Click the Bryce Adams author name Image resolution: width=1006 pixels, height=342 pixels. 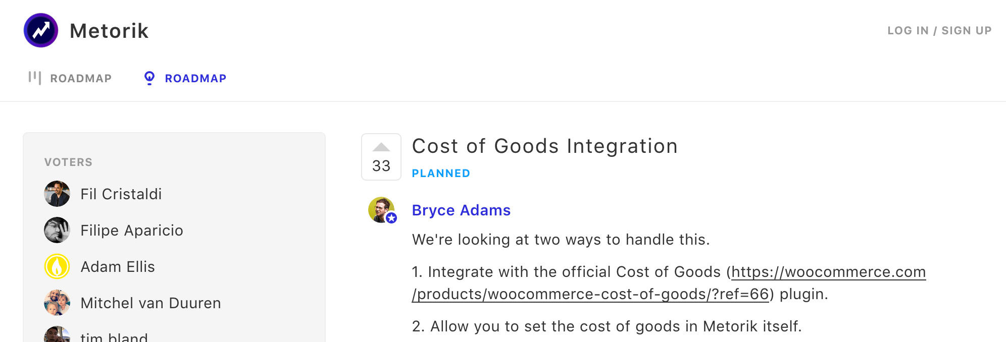(461, 210)
